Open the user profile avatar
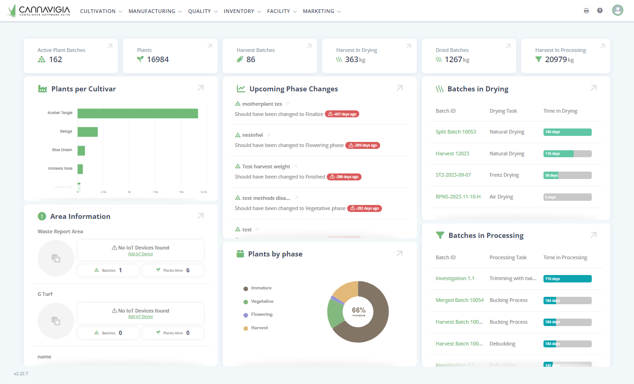Viewport: 634px width, 384px height. tap(617, 10)
